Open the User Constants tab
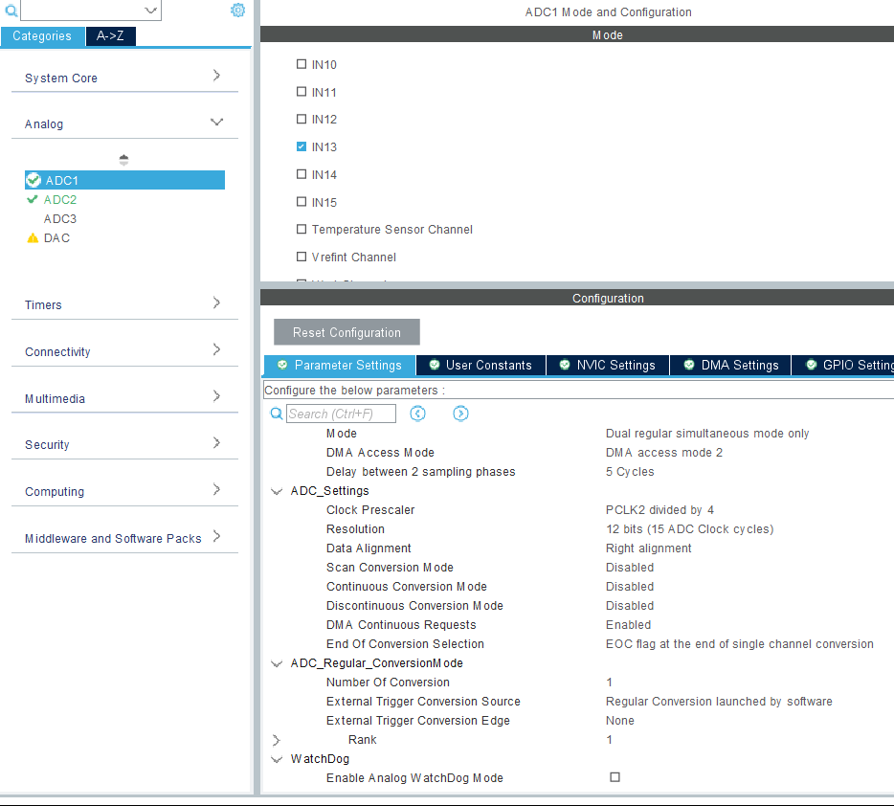The height and width of the screenshot is (806, 894). (481, 366)
